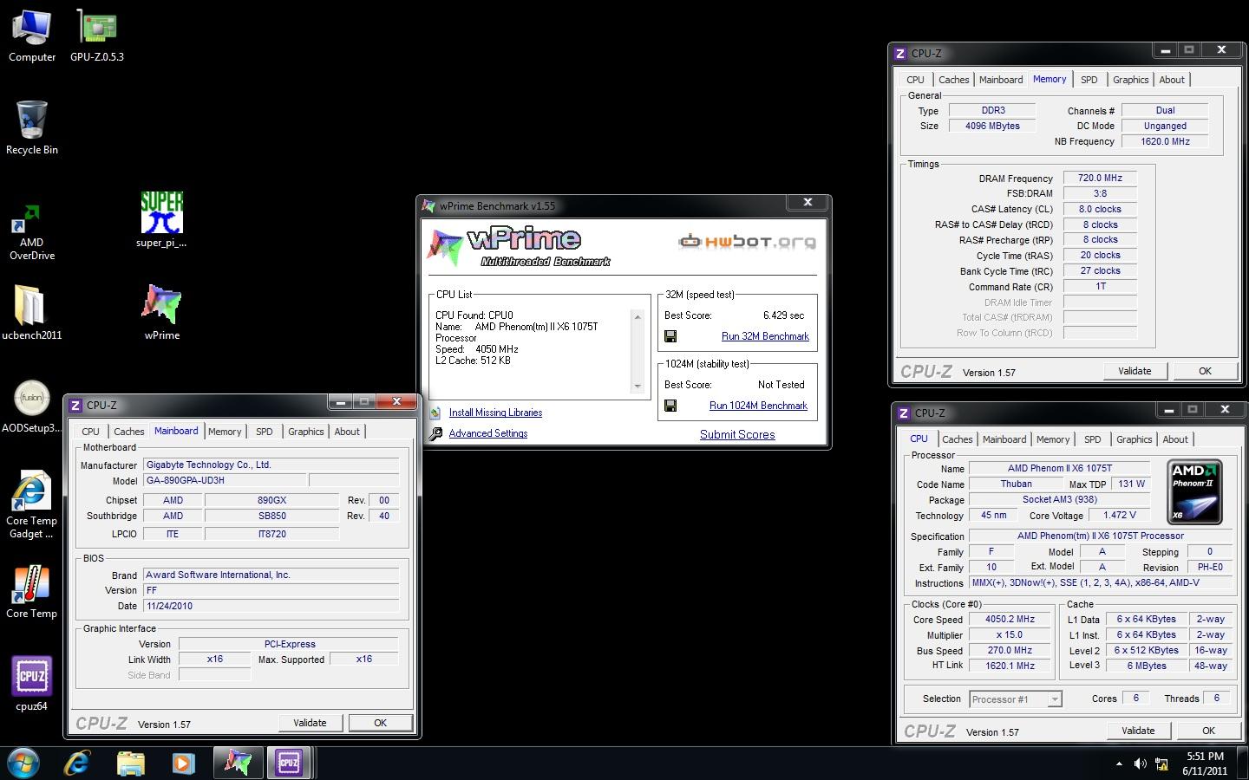Image resolution: width=1249 pixels, height=780 pixels.
Task: Open GPU-Z.0.5.3 desktop icon
Action: click(97, 35)
